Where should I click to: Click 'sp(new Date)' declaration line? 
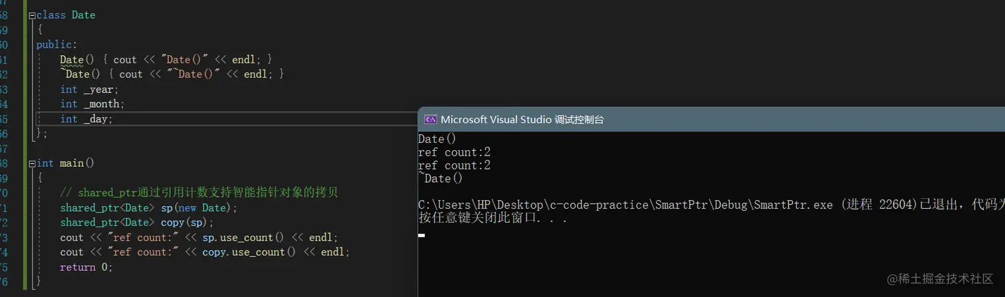tap(148, 208)
